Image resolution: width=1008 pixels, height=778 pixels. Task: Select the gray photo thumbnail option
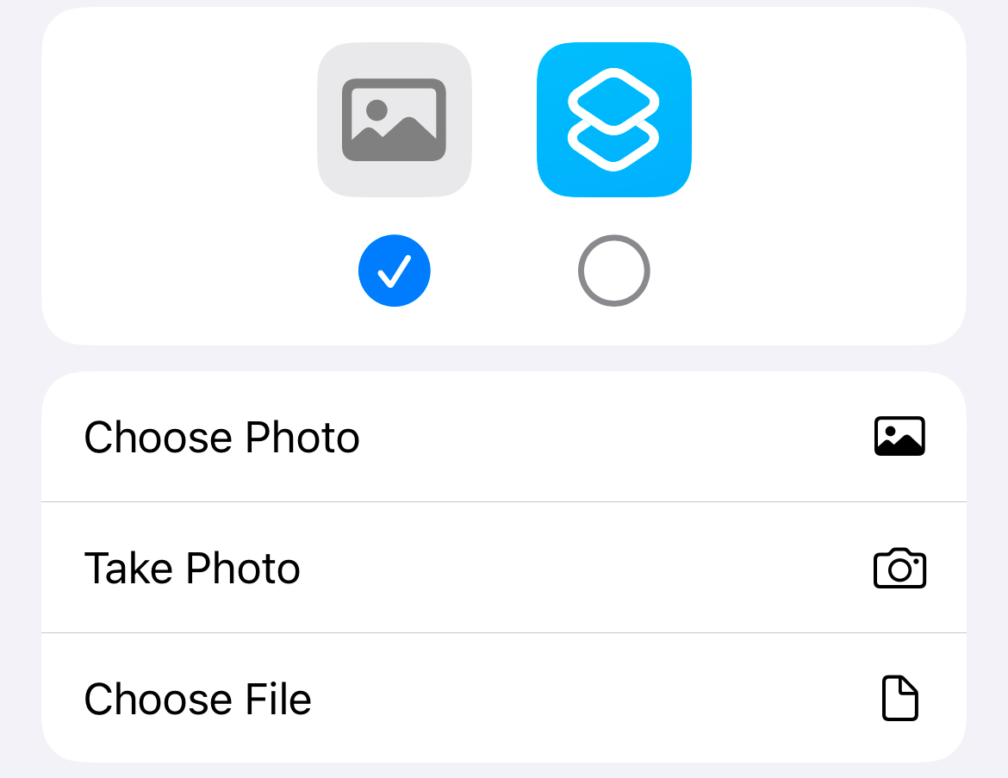394,120
